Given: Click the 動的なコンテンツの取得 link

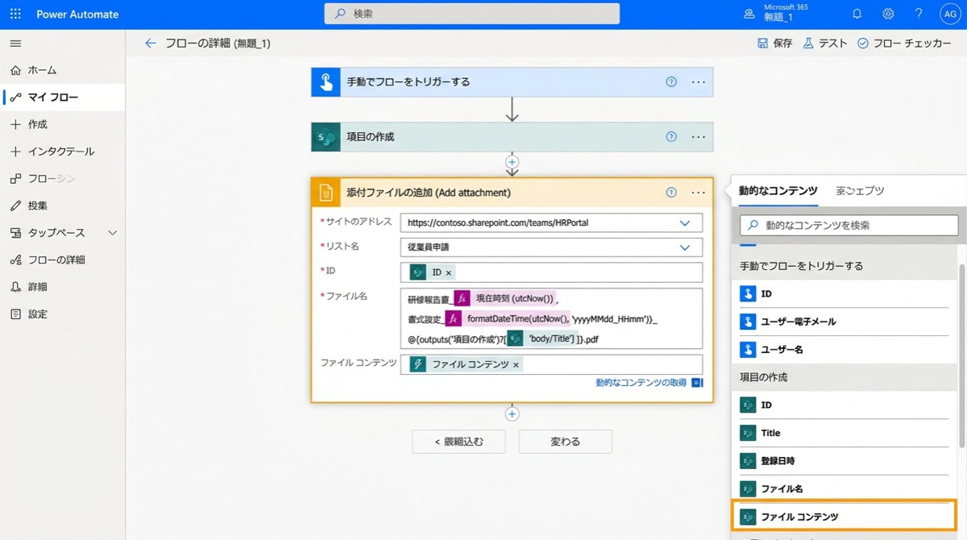Looking at the screenshot, I should tap(641, 383).
